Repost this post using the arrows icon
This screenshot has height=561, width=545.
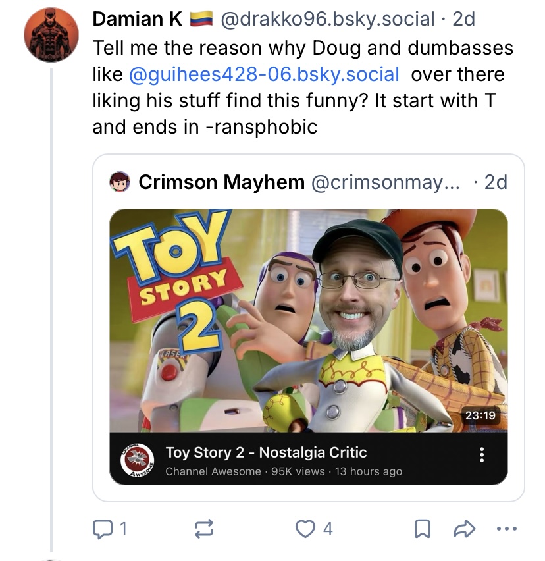(204, 529)
